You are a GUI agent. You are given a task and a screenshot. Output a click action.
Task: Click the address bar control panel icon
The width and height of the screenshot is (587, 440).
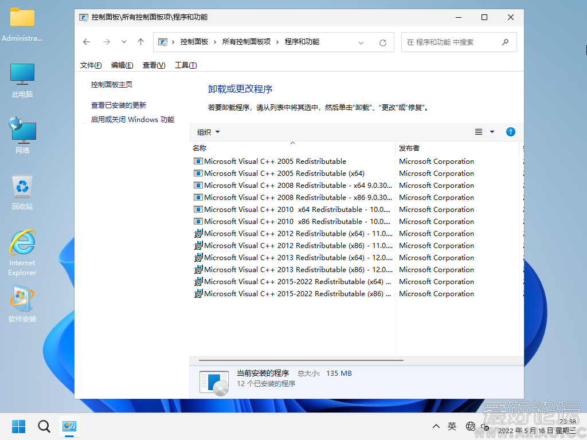pos(162,42)
